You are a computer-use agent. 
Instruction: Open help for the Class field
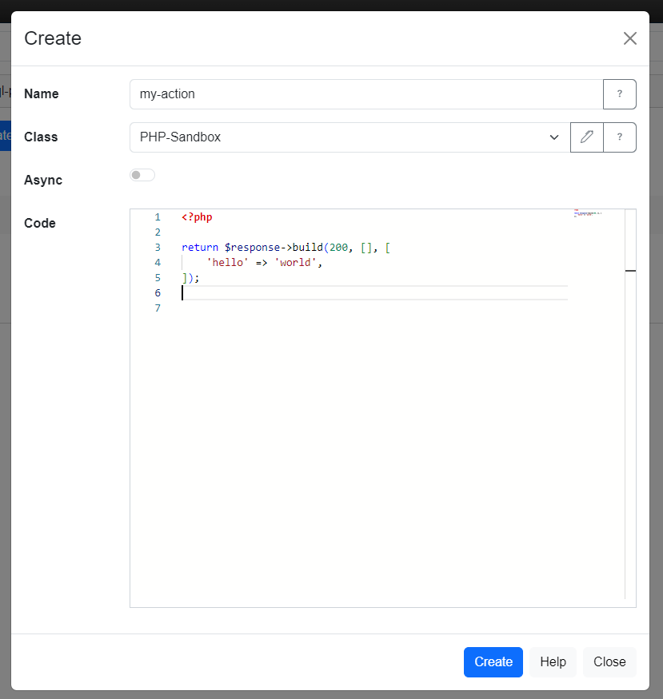point(620,137)
